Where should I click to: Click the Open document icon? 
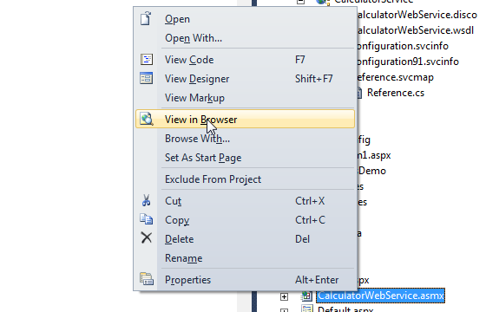[x=146, y=18]
